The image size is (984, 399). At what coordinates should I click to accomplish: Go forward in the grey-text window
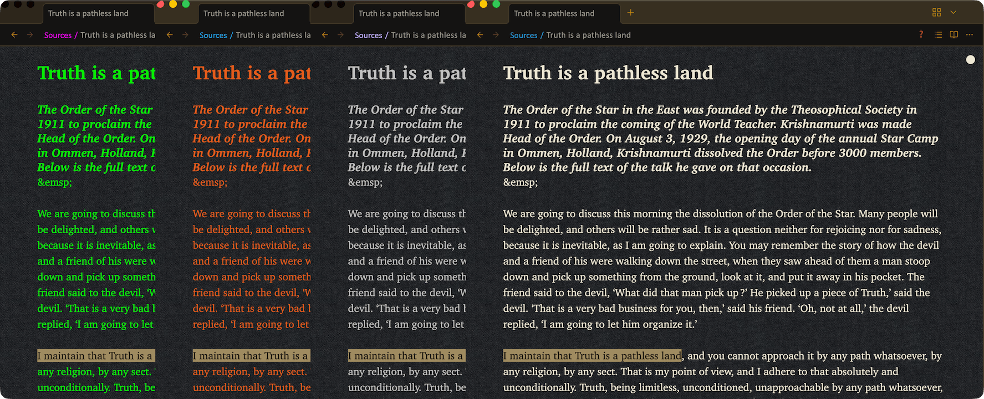340,35
